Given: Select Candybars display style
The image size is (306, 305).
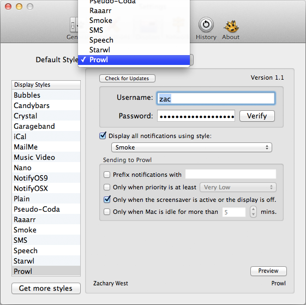Looking at the screenshot, I should pos(46,105).
